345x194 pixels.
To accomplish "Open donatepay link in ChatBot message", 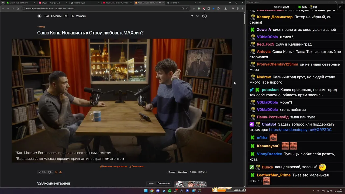I will click(300, 130).
